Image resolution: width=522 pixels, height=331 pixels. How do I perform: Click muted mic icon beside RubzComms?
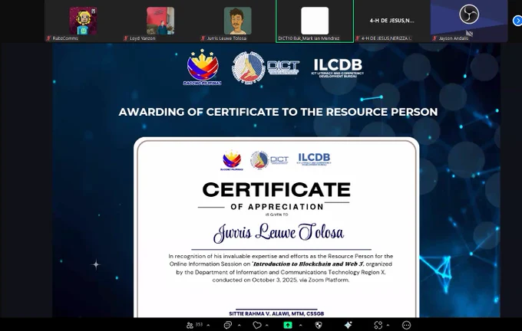pos(48,38)
